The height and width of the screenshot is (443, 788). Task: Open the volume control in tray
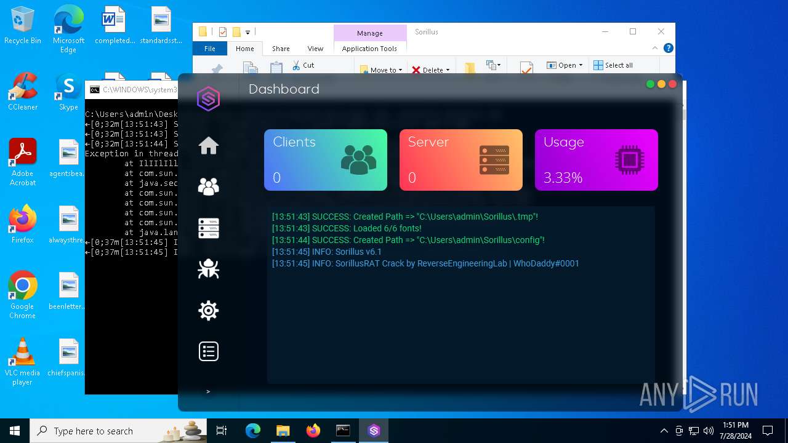(x=709, y=431)
